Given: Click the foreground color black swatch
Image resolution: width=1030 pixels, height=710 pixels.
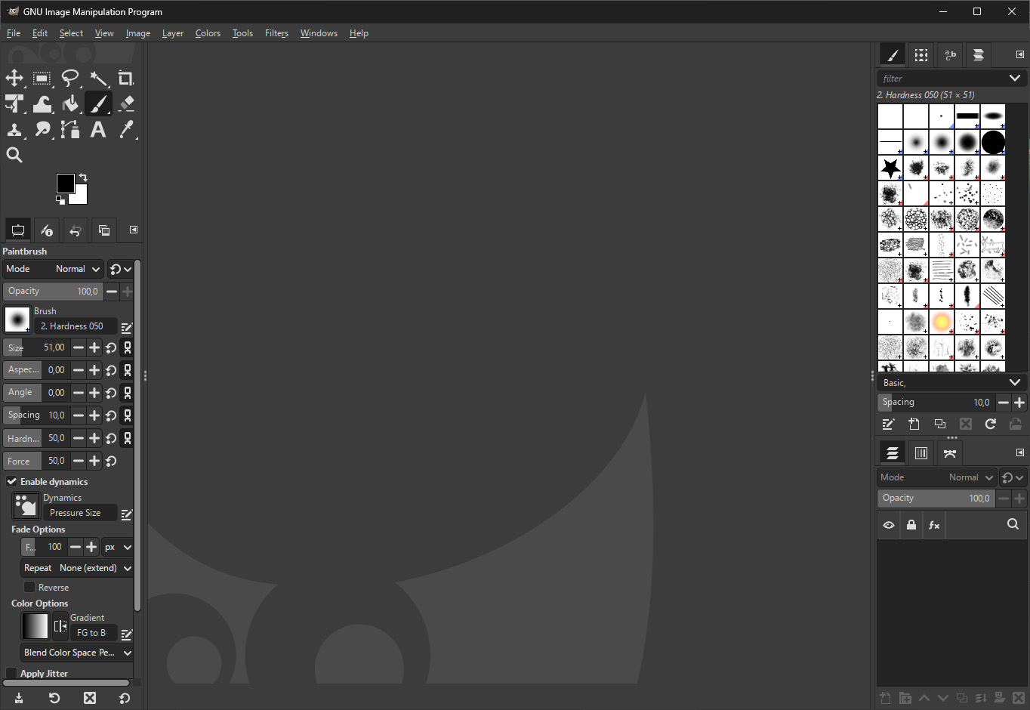Looking at the screenshot, I should (x=65, y=183).
